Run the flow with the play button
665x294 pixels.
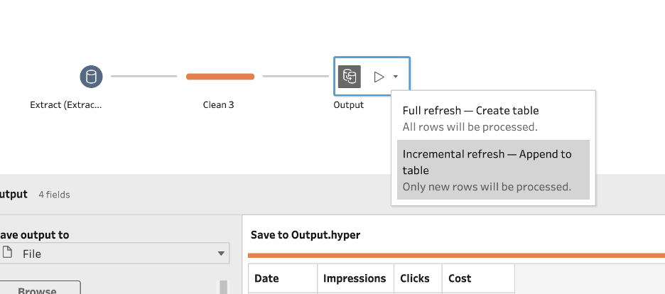click(x=379, y=77)
